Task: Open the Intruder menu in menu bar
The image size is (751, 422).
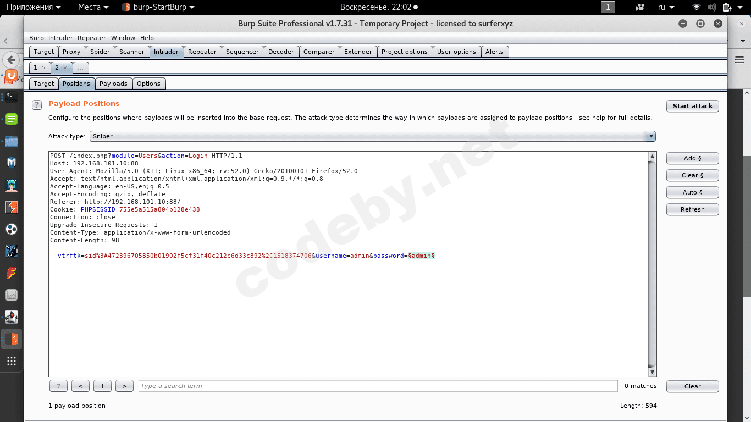Action: click(60, 38)
